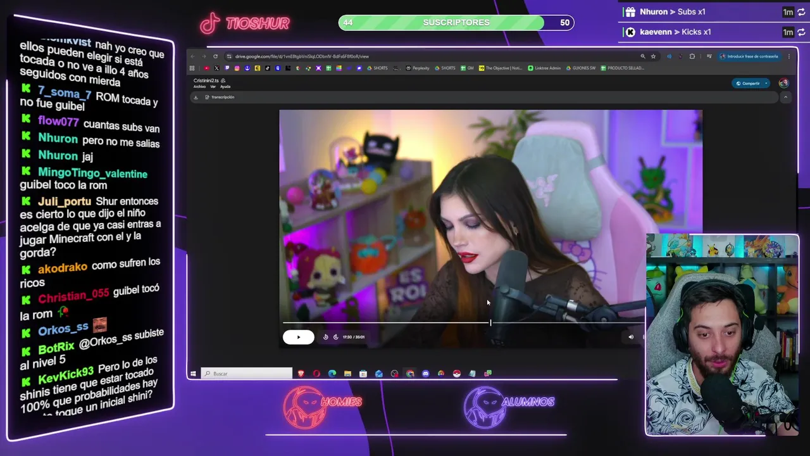Open Discord from the taskbar
This screenshot has height=456, width=810.
(425, 374)
